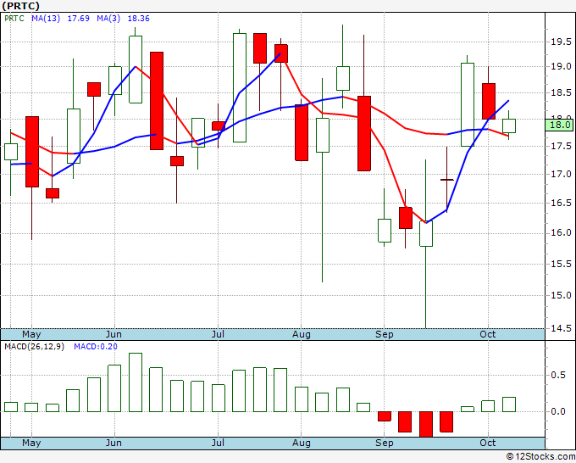Click May on the bottom MACD time axis

click(31, 443)
